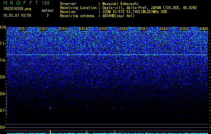Click the 0353 time marker
This screenshot has width=211, height=134.
coord(63,29)
